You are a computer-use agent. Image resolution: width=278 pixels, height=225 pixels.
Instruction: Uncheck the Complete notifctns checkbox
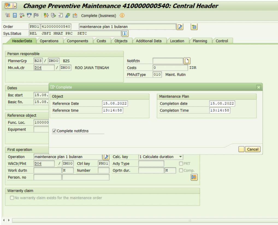54,131
